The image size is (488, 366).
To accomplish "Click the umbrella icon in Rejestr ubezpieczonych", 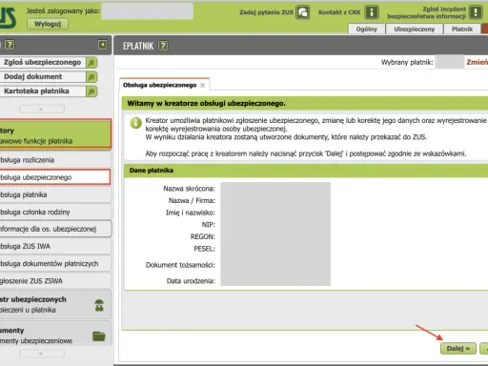I will click(x=99, y=305).
